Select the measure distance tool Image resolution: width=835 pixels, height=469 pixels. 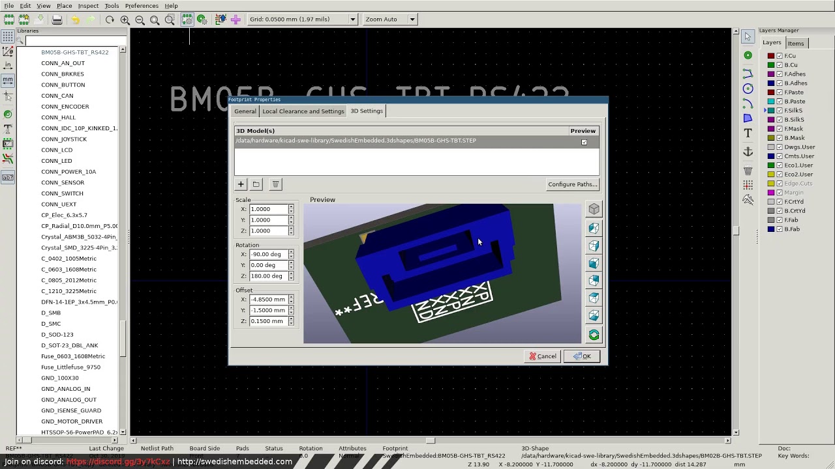(748, 200)
